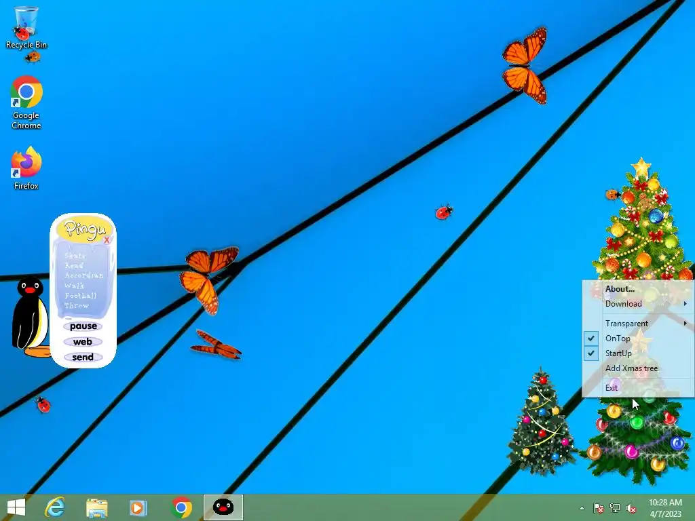Open the Windows Start button

coord(16,507)
